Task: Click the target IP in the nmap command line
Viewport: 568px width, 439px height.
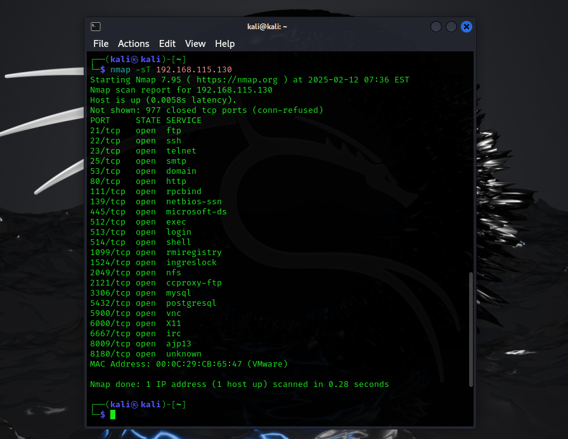Action: (194, 70)
